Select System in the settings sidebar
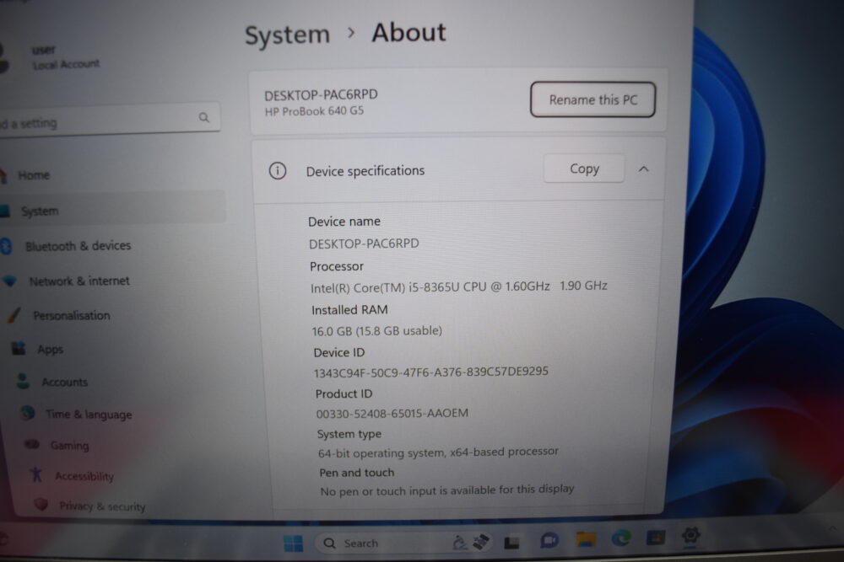The height and width of the screenshot is (562, 844). 113,210
